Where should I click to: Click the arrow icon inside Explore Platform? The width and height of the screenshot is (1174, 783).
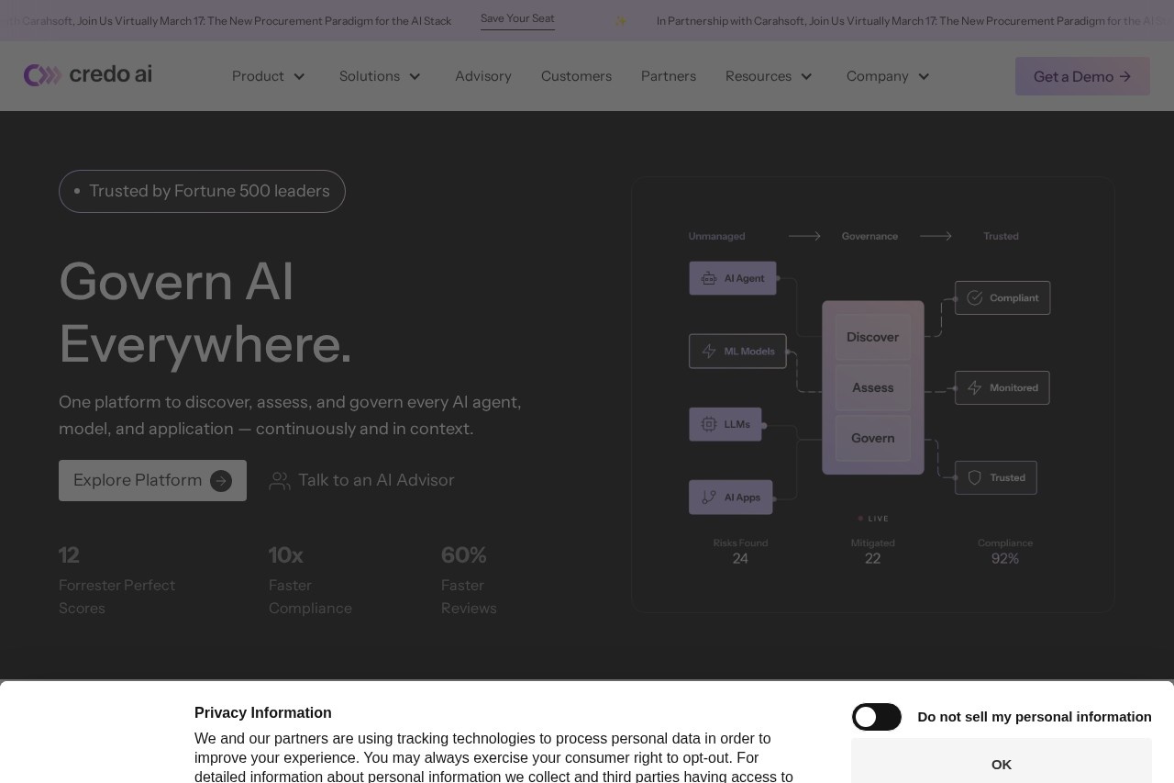click(x=221, y=480)
